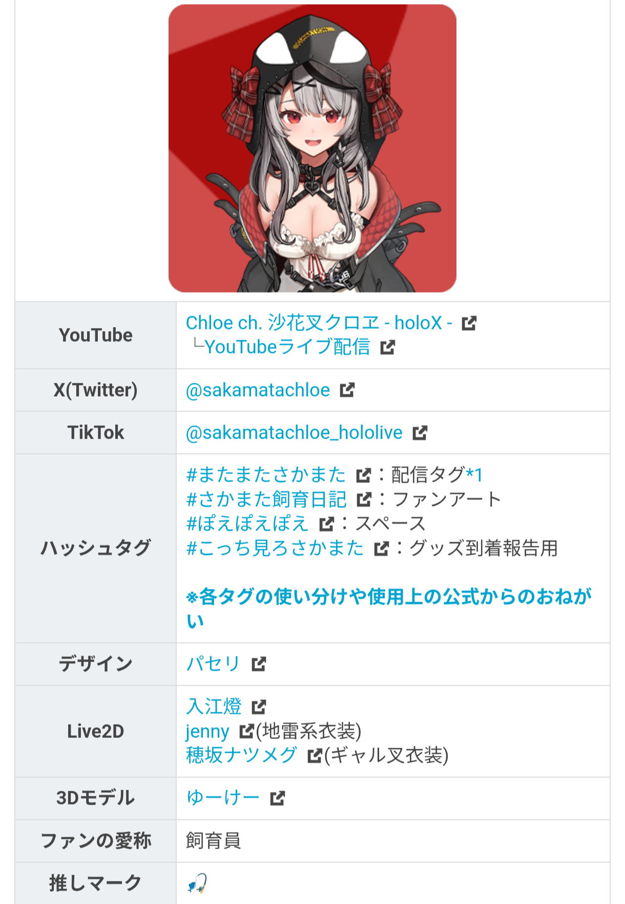Click the Sakamata Chloe character portrait image
The width and height of the screenshot is (625, 904).
click(x=312, y=148)
